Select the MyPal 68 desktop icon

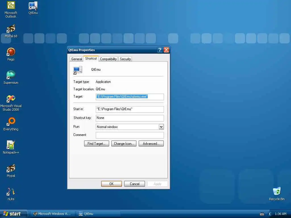coord(11,31)
